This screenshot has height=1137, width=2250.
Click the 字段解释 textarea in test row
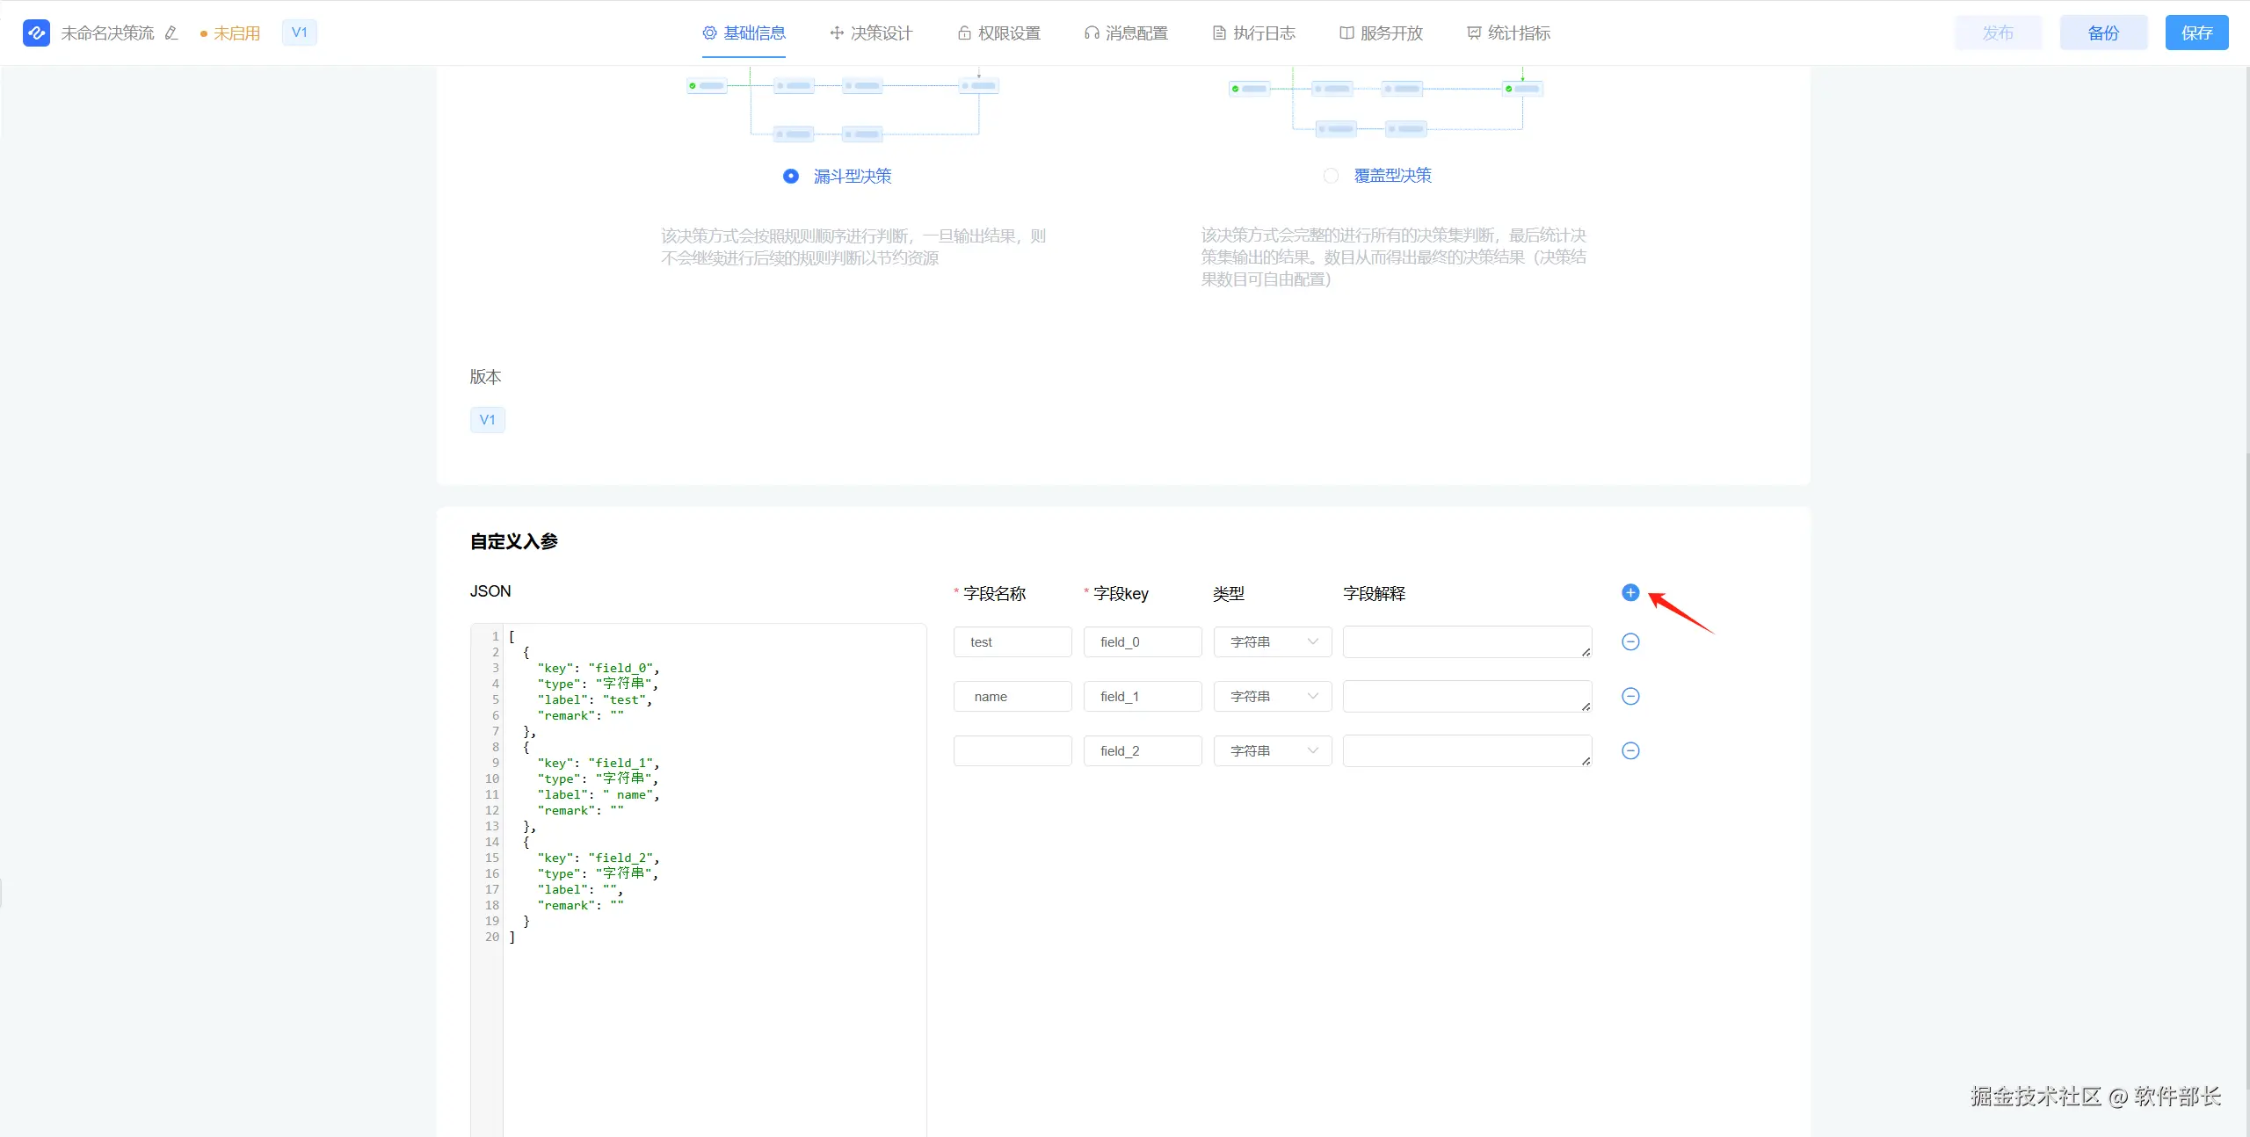click(1466, 642)
